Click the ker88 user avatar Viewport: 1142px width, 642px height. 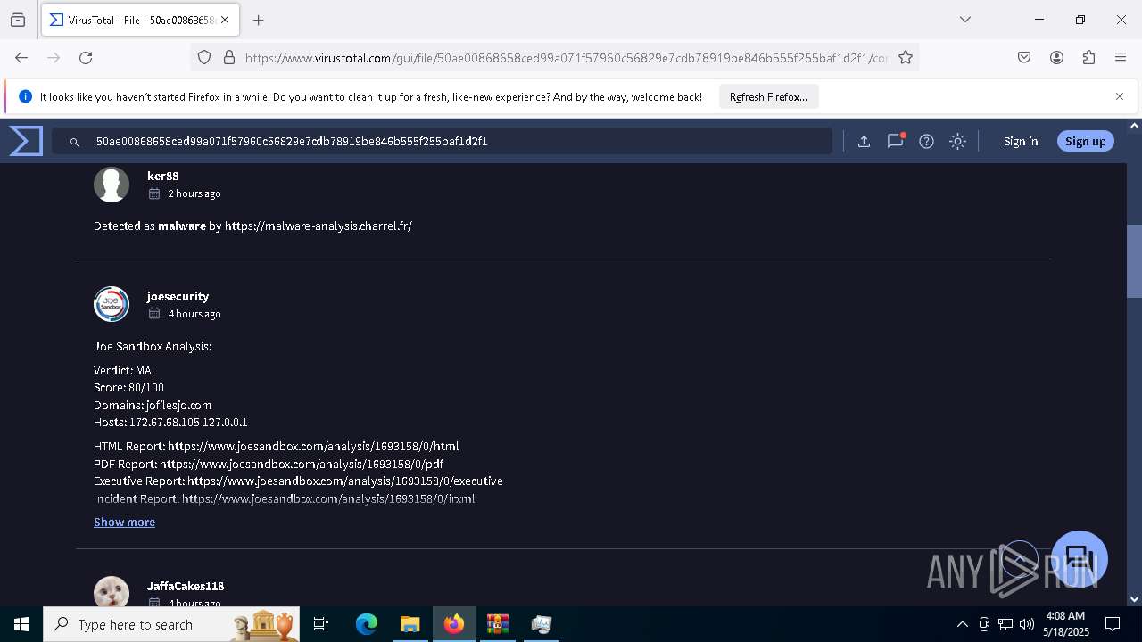point(112,185)
